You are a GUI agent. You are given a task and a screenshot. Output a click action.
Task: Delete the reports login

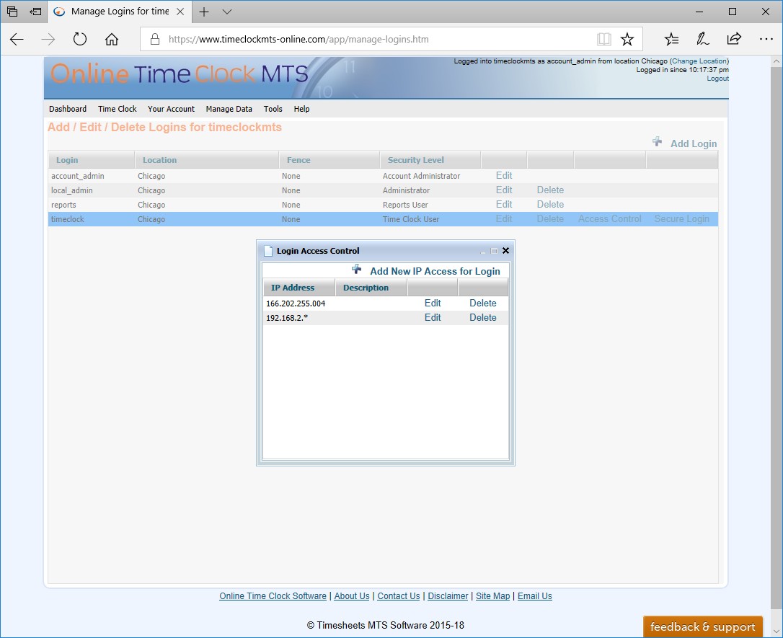coord(550,205)
